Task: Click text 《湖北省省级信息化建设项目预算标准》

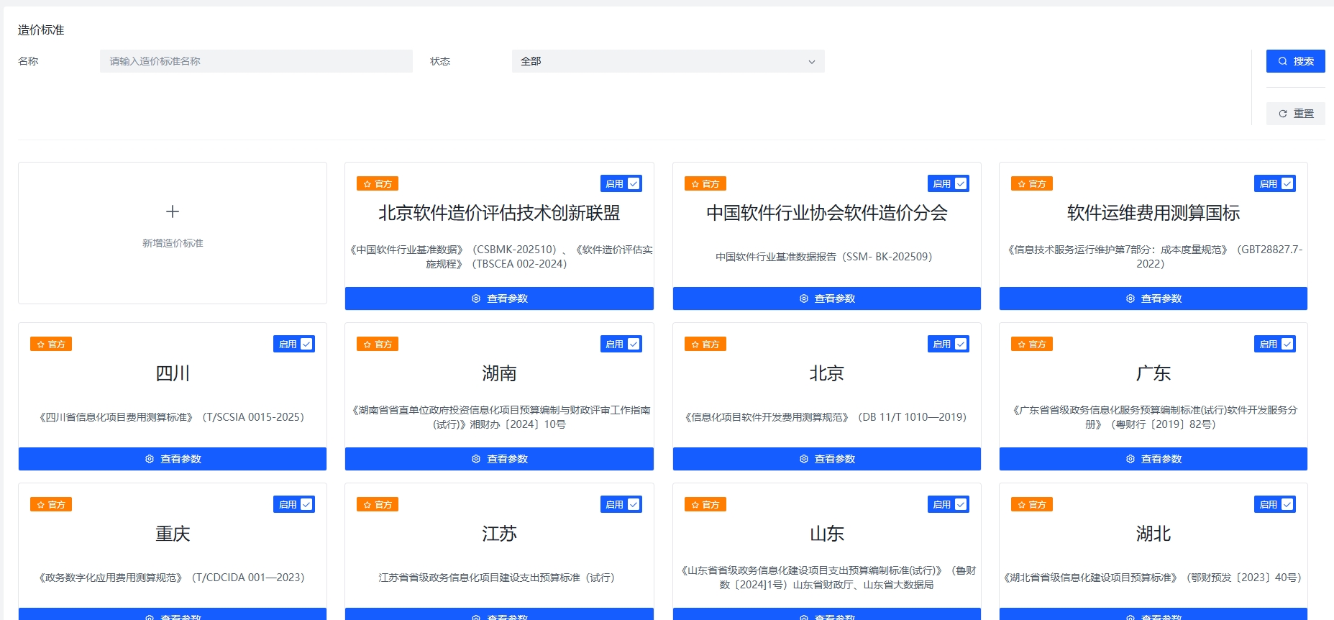Action: coord(1091,578)
